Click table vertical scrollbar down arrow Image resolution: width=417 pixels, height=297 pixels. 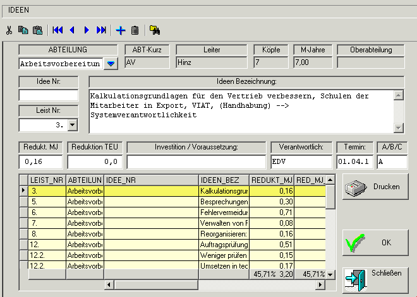330,274
